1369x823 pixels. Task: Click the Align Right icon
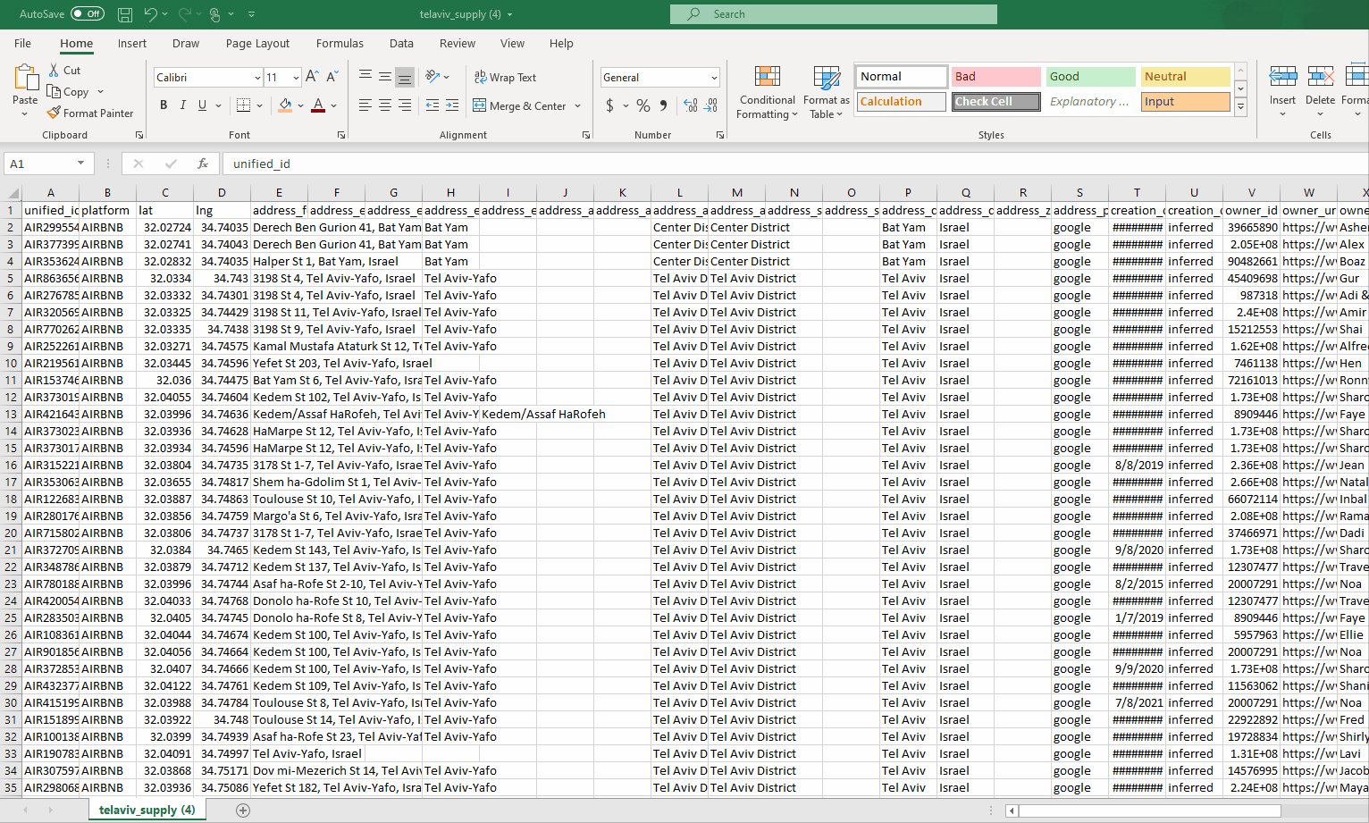[405, 105]
